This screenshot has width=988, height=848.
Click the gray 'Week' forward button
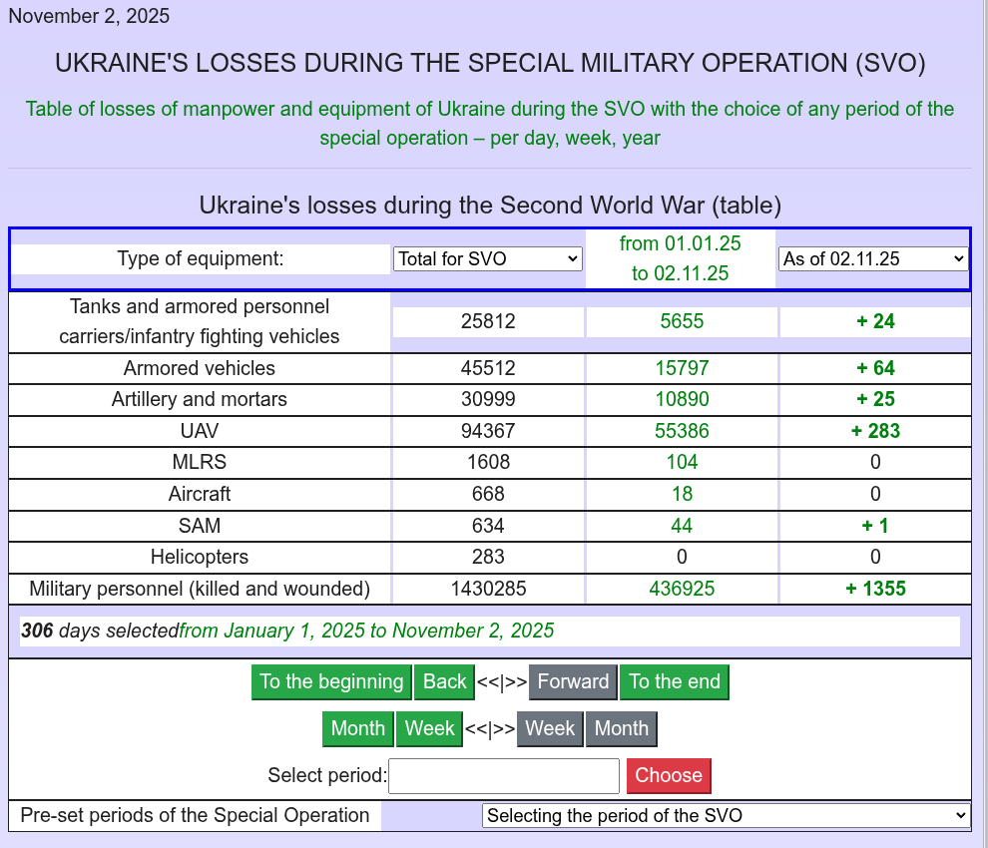[x=550, y=729]
